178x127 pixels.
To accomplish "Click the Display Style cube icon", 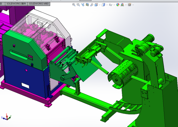I will (103, 5).
